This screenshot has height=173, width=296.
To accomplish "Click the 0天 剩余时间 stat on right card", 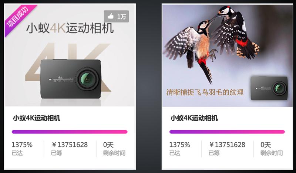I will (x=272, y=149).
